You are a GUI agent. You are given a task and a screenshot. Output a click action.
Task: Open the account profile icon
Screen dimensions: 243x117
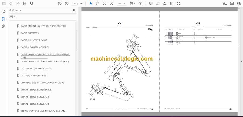point(239,3)
